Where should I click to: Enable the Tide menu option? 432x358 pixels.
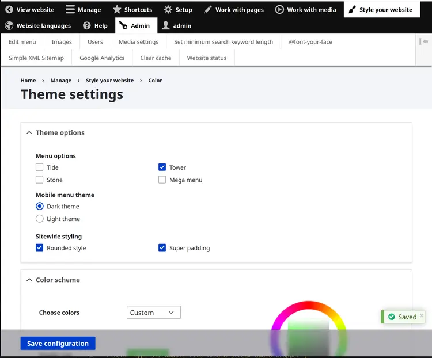pos(39,167)
